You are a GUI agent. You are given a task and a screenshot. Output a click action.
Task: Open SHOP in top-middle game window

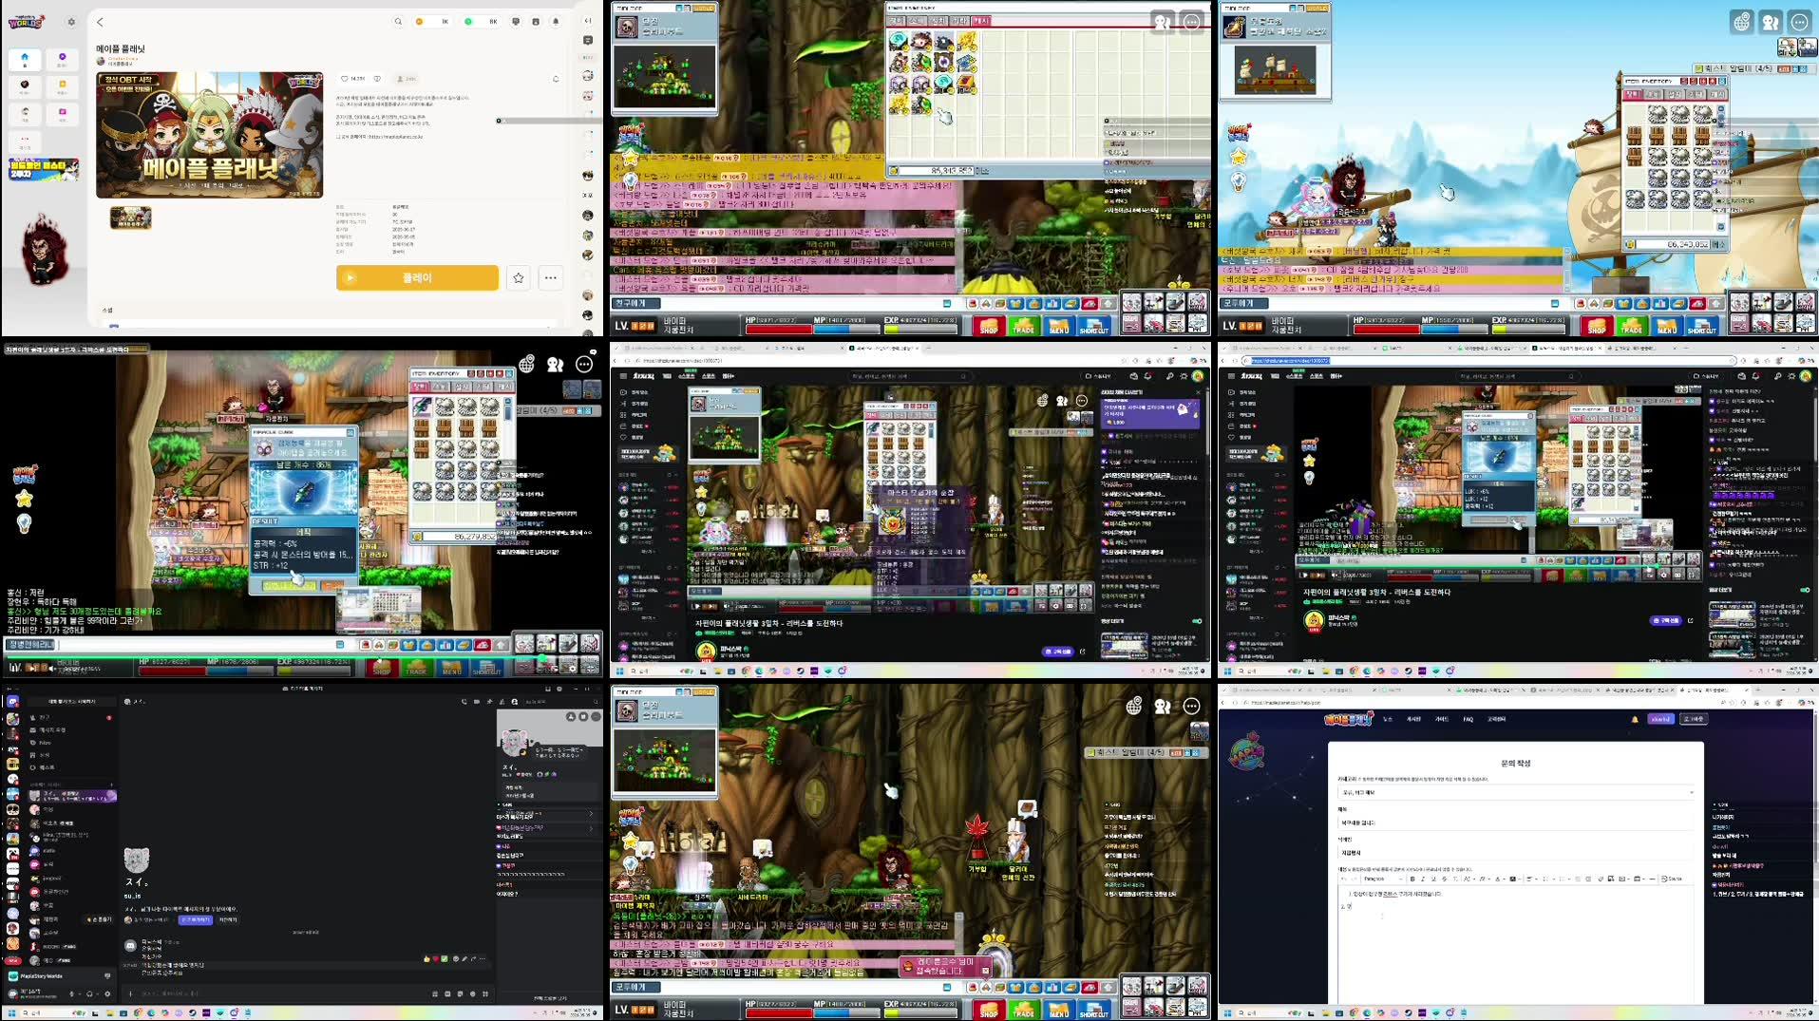coord(988,327)
